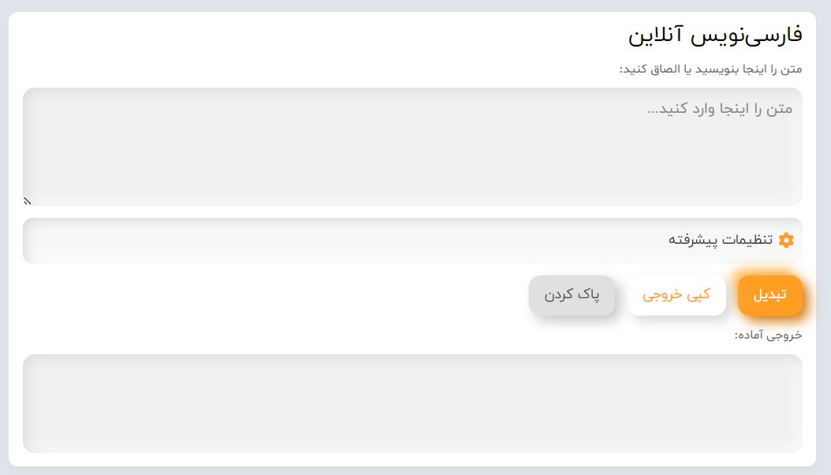Click the "خروجی آماده:" output label
Viewport: 831px width, 475px height.
[768, 335]
